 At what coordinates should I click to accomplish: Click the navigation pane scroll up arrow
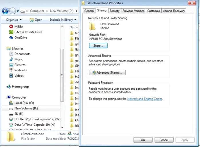tap(62, 26)
